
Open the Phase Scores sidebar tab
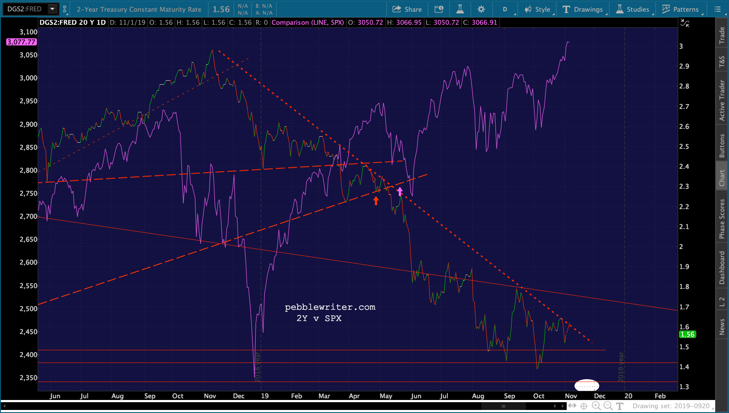point(722,219)
